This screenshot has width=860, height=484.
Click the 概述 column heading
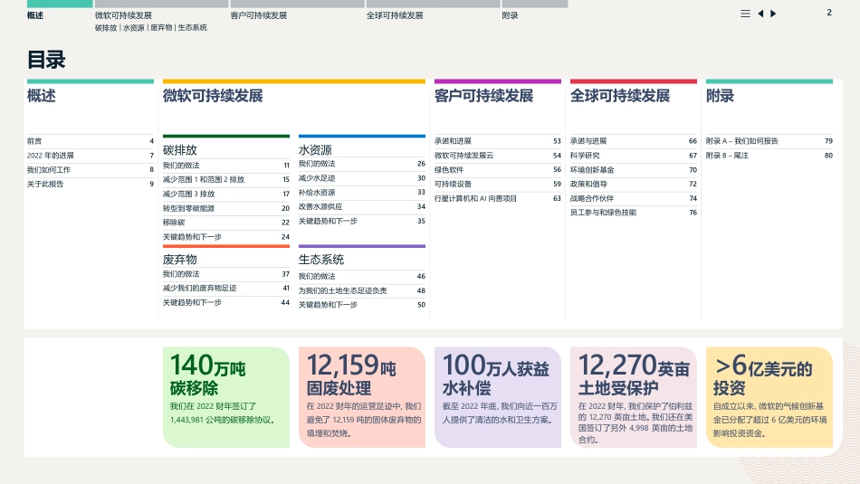point(41,96)
